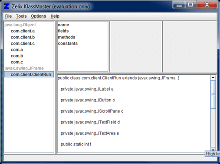The height and width of the screenshot is (164, 220).
Task: Choose 'methods' in the details list
Action: pyautogui.click(x=66, y=37)
